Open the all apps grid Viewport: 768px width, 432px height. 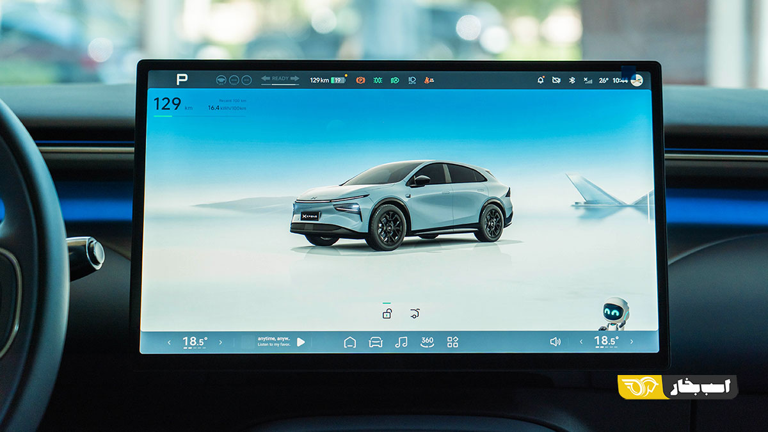[x=452, y=342]
